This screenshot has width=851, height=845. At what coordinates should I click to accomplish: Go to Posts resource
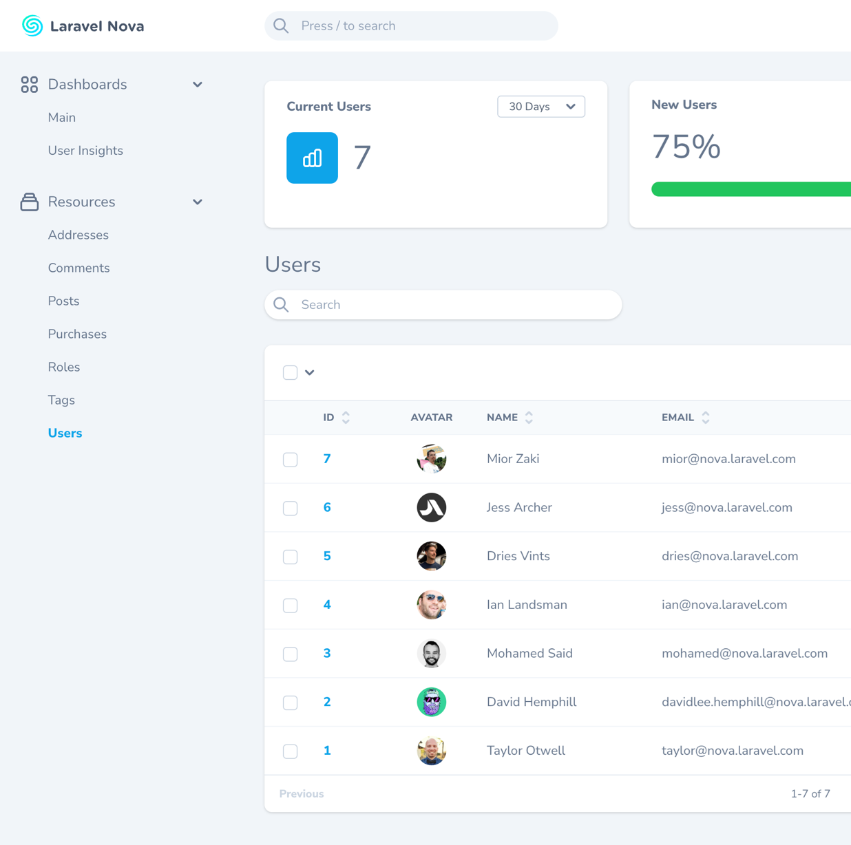coord(63,301)
